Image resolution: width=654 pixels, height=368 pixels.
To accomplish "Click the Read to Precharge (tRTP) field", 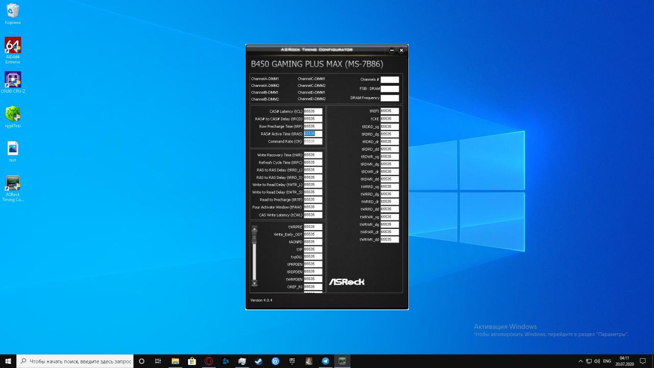I will (x=313, y=200).
